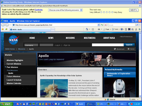Image resolution: width=142 pixels, height=106 pixels.
Task: Click the green Refresh arrows icon
Action: [x=102, y=25]
